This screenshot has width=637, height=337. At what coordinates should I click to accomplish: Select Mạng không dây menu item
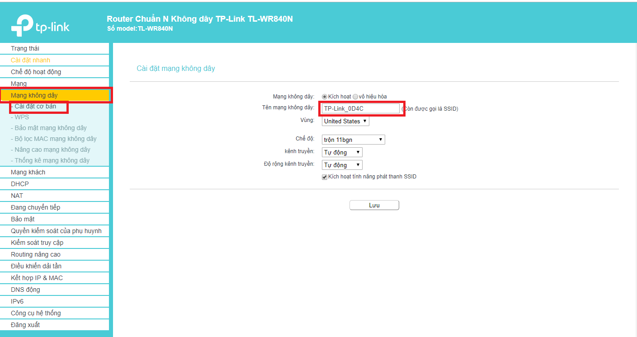[x=55, y=95]
